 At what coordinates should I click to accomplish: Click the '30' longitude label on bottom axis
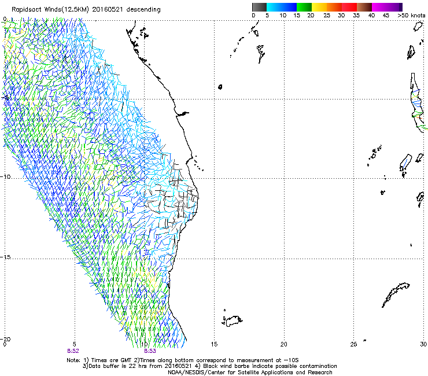point(423,344)
